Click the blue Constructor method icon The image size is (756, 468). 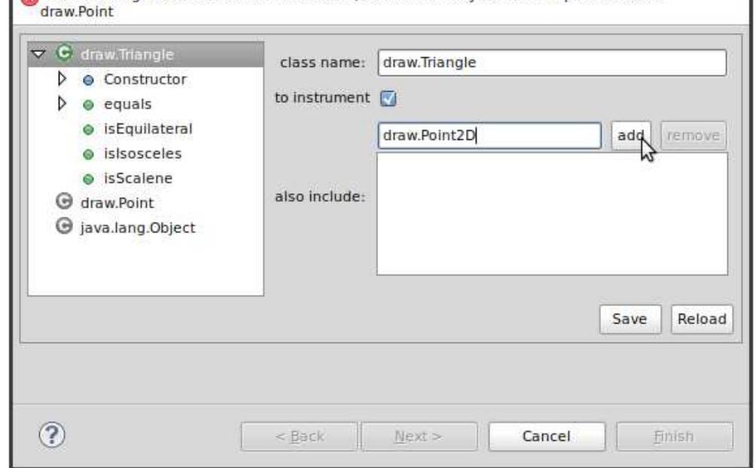88,81
